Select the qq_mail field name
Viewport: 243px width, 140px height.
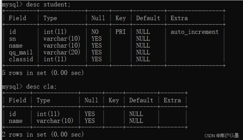tap(20, 52)
